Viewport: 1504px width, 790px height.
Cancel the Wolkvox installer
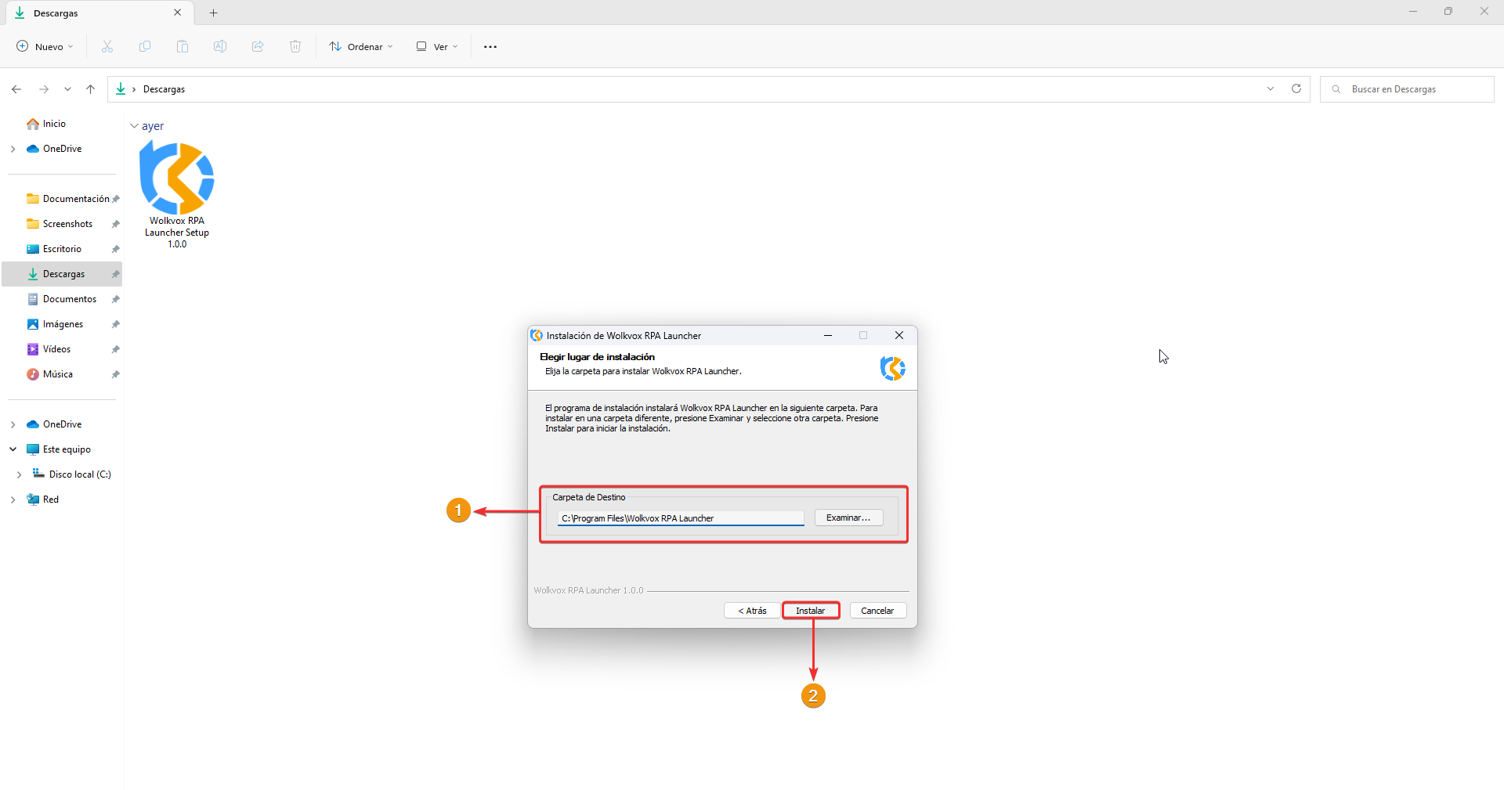[877, 611]
